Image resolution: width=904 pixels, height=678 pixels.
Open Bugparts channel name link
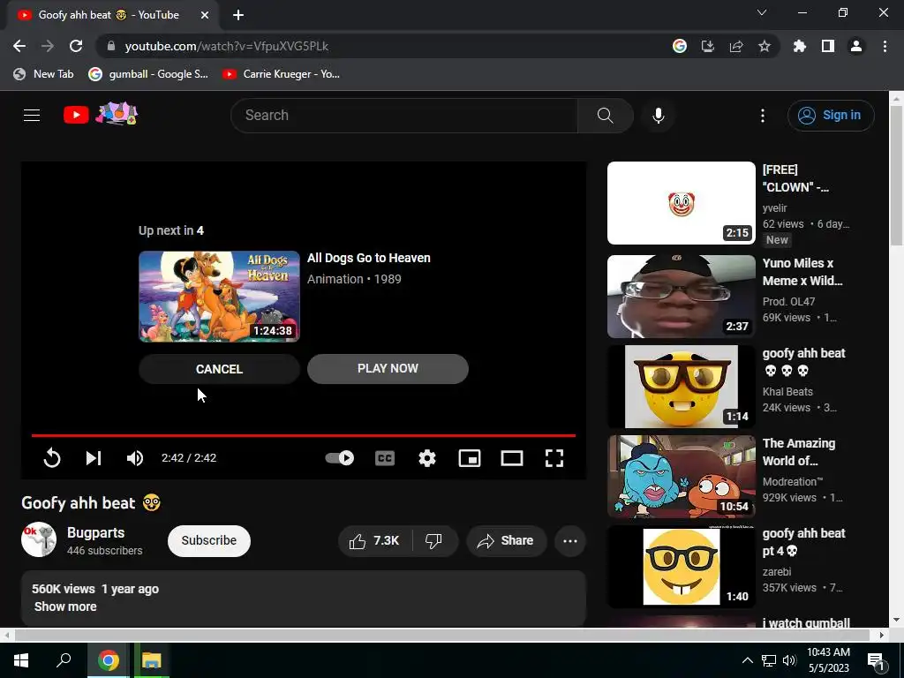click(x=95, y=532)
